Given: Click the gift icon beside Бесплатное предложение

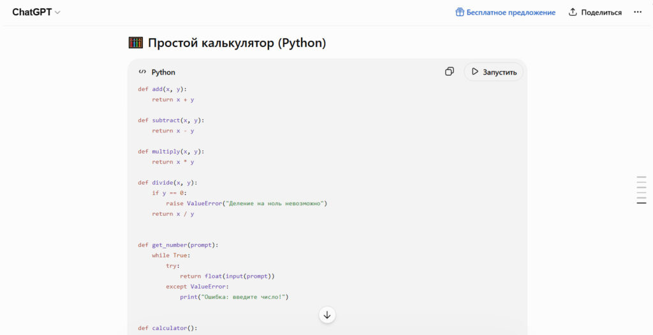Looking at the screenshot, I should click(460, 12).
